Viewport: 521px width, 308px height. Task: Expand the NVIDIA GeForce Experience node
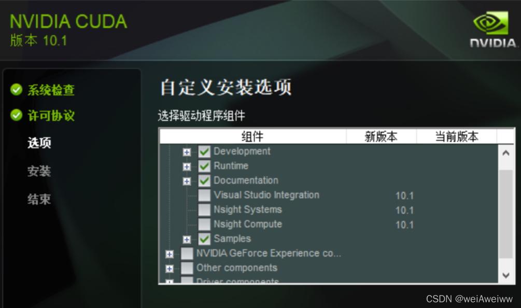tap(170, 254)
